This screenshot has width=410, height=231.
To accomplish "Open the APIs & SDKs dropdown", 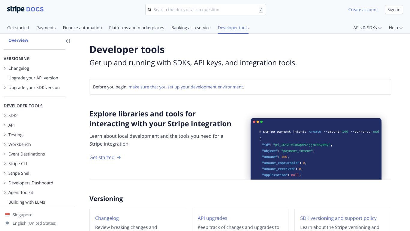I will tap(367, 28).
